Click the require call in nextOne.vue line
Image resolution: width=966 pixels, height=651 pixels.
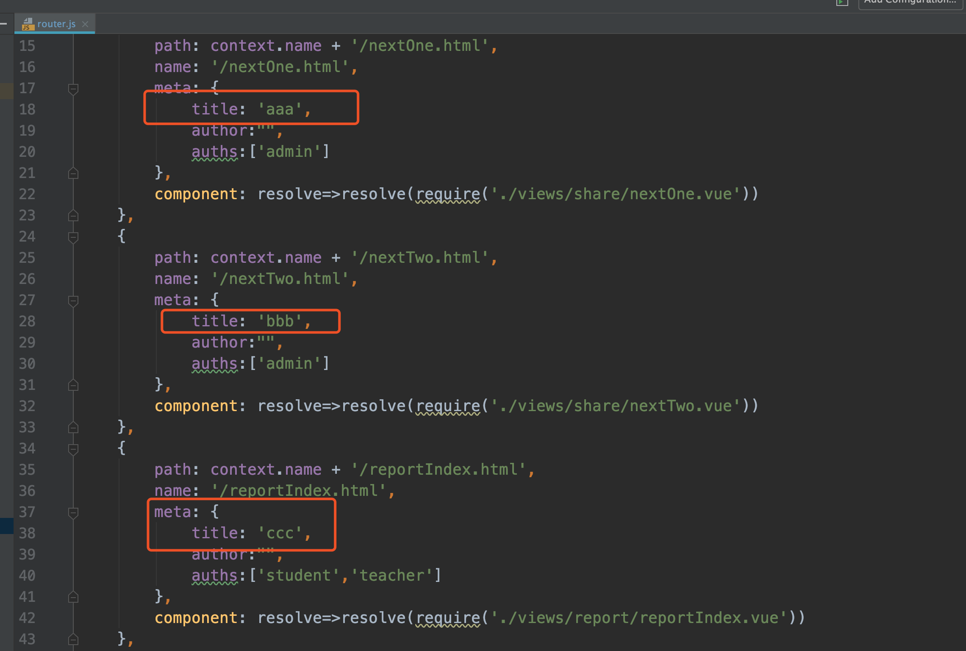pos(447,194)
